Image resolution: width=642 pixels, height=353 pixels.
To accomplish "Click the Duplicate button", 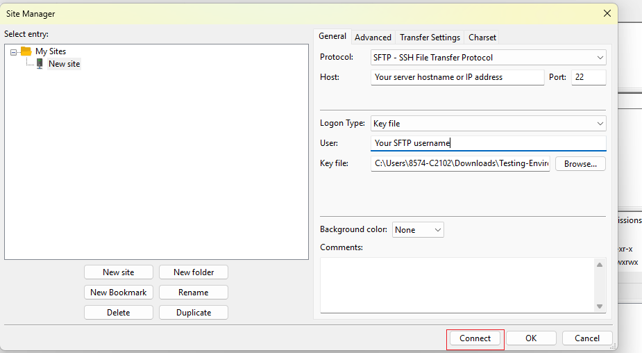I will 194,313.
